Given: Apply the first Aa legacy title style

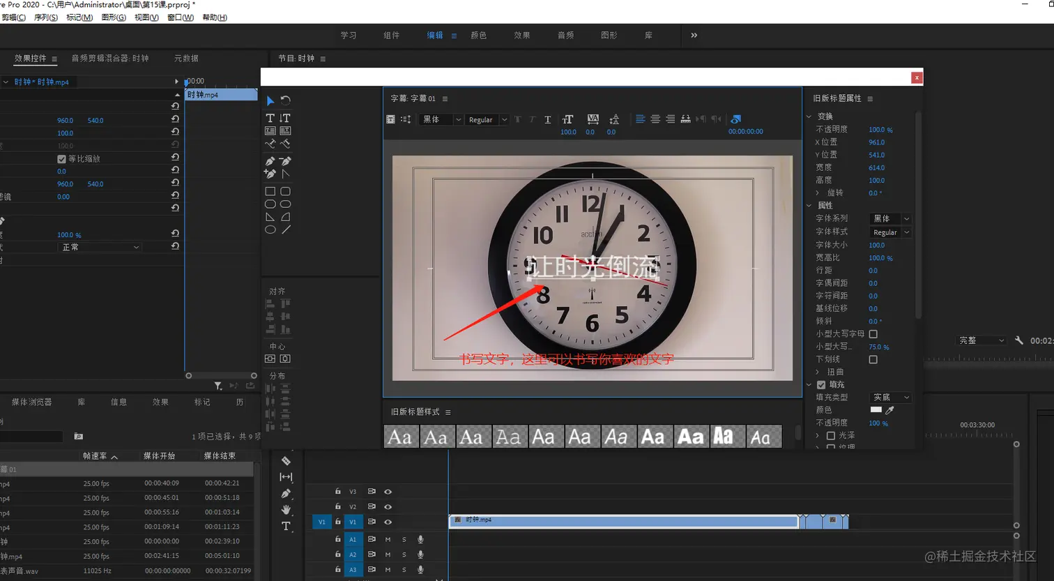Looking at the screenshot, I should (399, 437).
